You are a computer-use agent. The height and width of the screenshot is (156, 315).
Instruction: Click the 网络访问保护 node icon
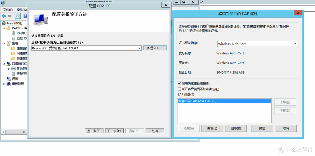pyautogui.click(x=8, y=64)
